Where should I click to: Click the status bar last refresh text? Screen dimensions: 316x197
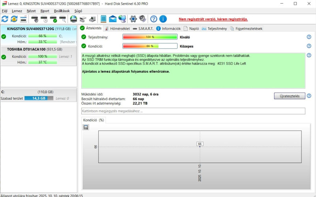click(x=42, y=195)
